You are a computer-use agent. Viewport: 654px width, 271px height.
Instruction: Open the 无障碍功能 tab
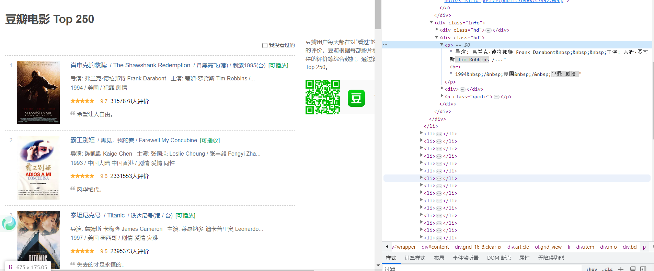click(551, 258)
